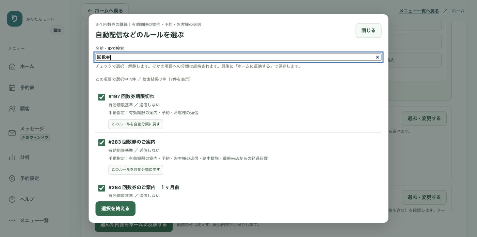Click the 設定 button in the sidebar
The height and width of the screenshot is (237, 477).
point(57,30)
